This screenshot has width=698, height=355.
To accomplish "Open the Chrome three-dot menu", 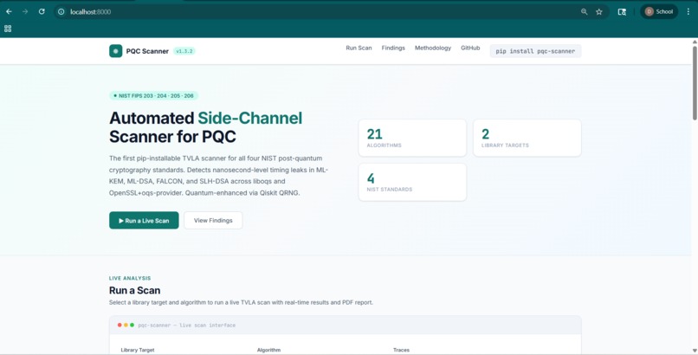I will (688, 12).
